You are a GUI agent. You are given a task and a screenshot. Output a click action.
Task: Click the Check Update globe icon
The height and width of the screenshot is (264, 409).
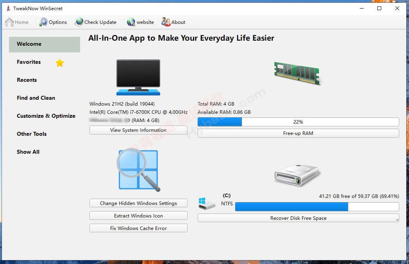(x=79, y=22)
